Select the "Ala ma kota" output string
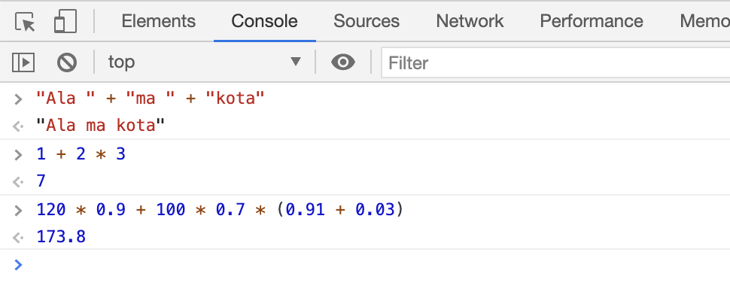The width and height of the screenshot is (730, 304). 100,126
